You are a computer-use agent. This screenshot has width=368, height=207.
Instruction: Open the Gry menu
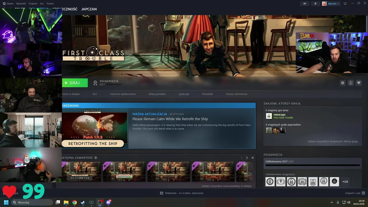click(x=42, y=3)
